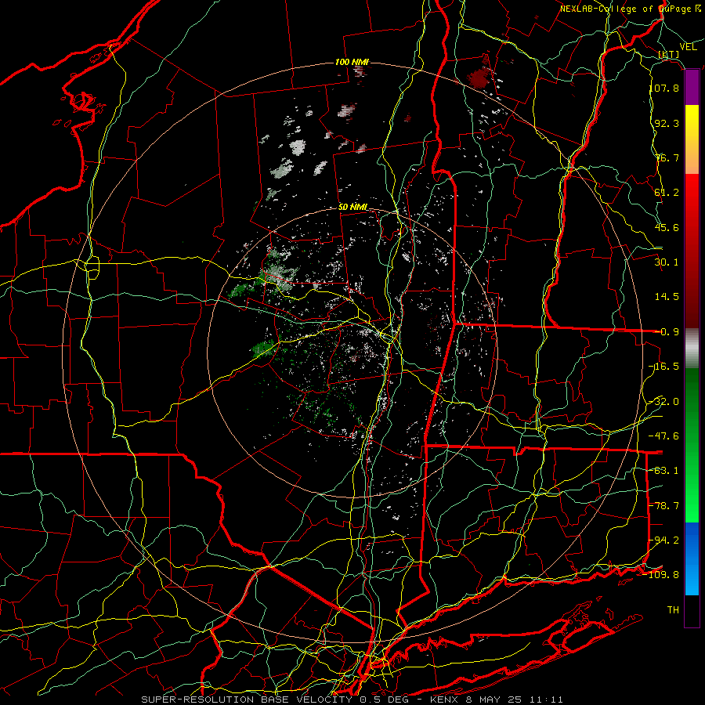Click the yellow-orange segment of the color bar
The height and width of the screenshot is (705, 705).
point(692,139)
